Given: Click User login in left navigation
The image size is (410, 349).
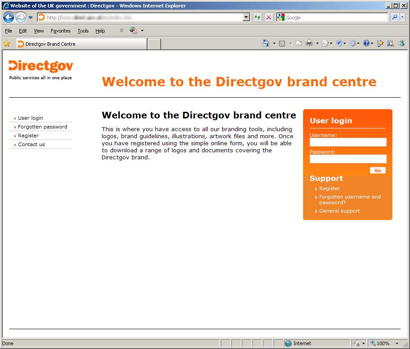Looking at the screenshot, I should pyautogui.click(x=30, y=118).
